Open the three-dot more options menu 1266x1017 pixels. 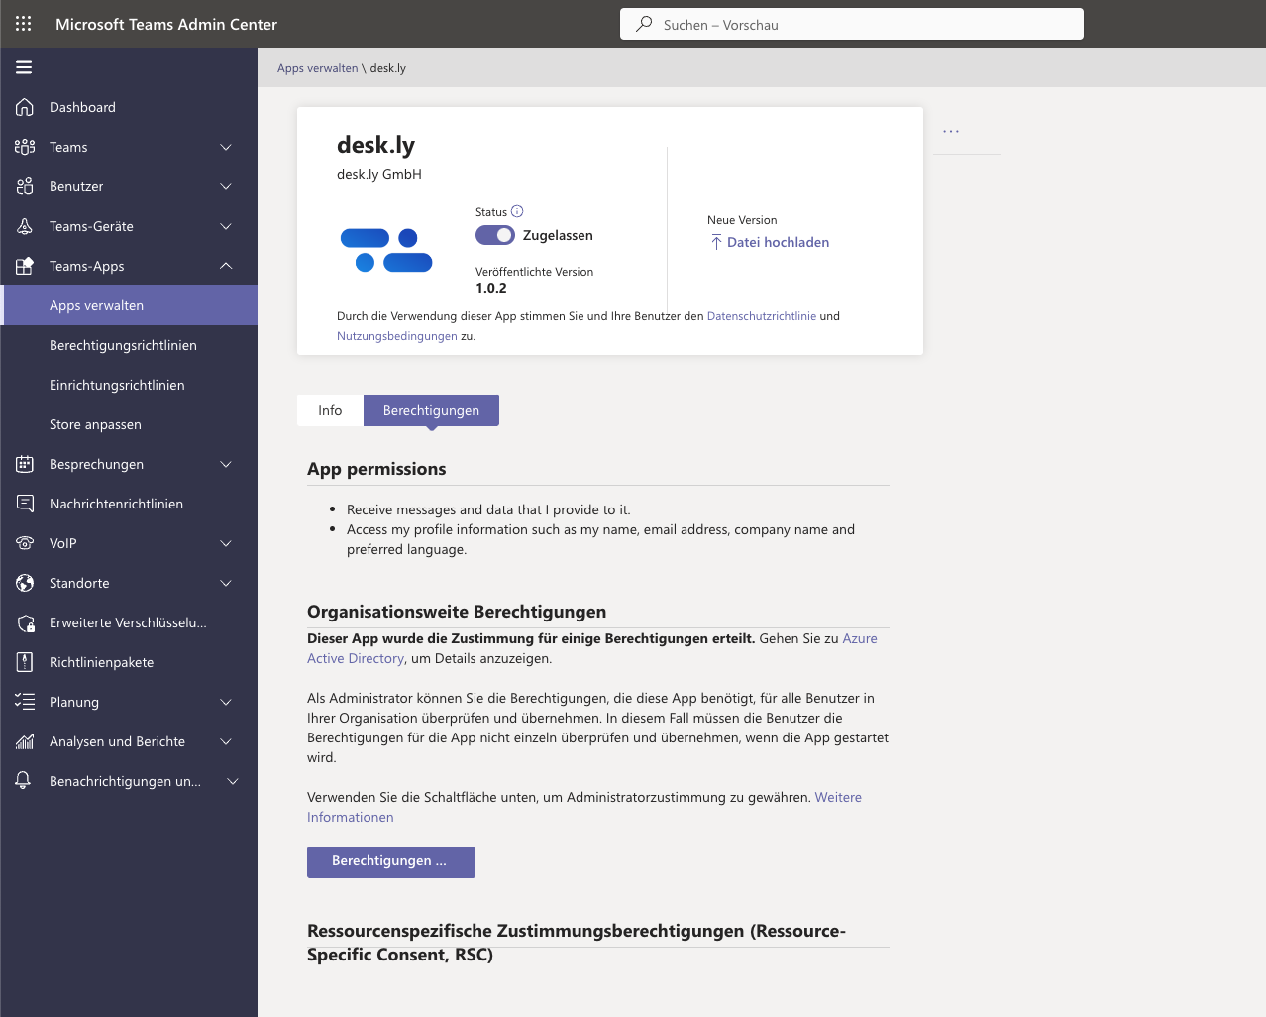[x=951, y=131]
